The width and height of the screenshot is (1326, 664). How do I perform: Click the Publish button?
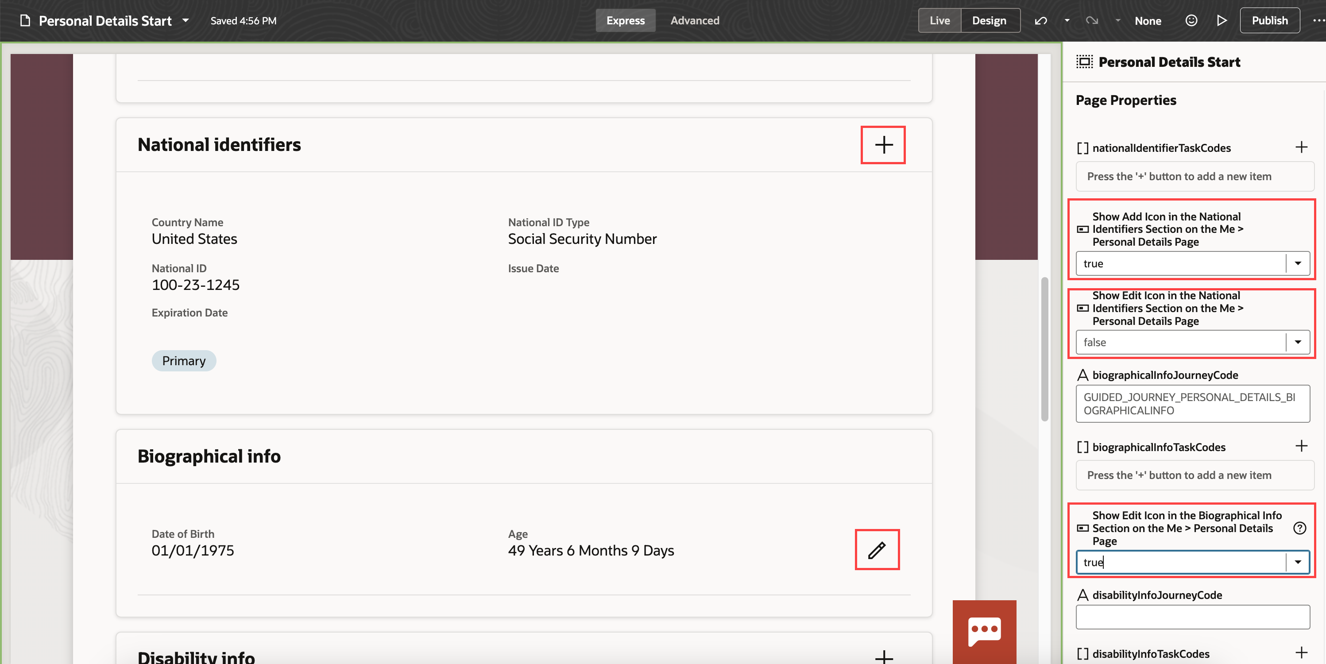pos(1269,21)
